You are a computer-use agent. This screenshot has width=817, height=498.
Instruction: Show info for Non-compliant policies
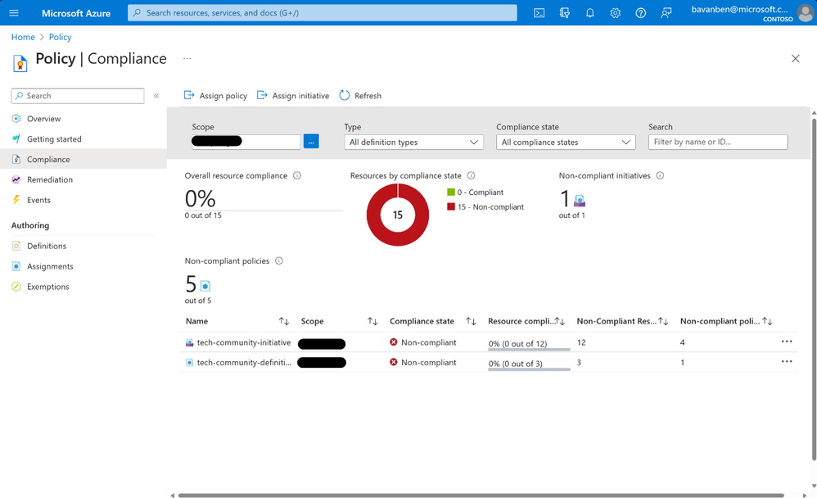(279, 260)
